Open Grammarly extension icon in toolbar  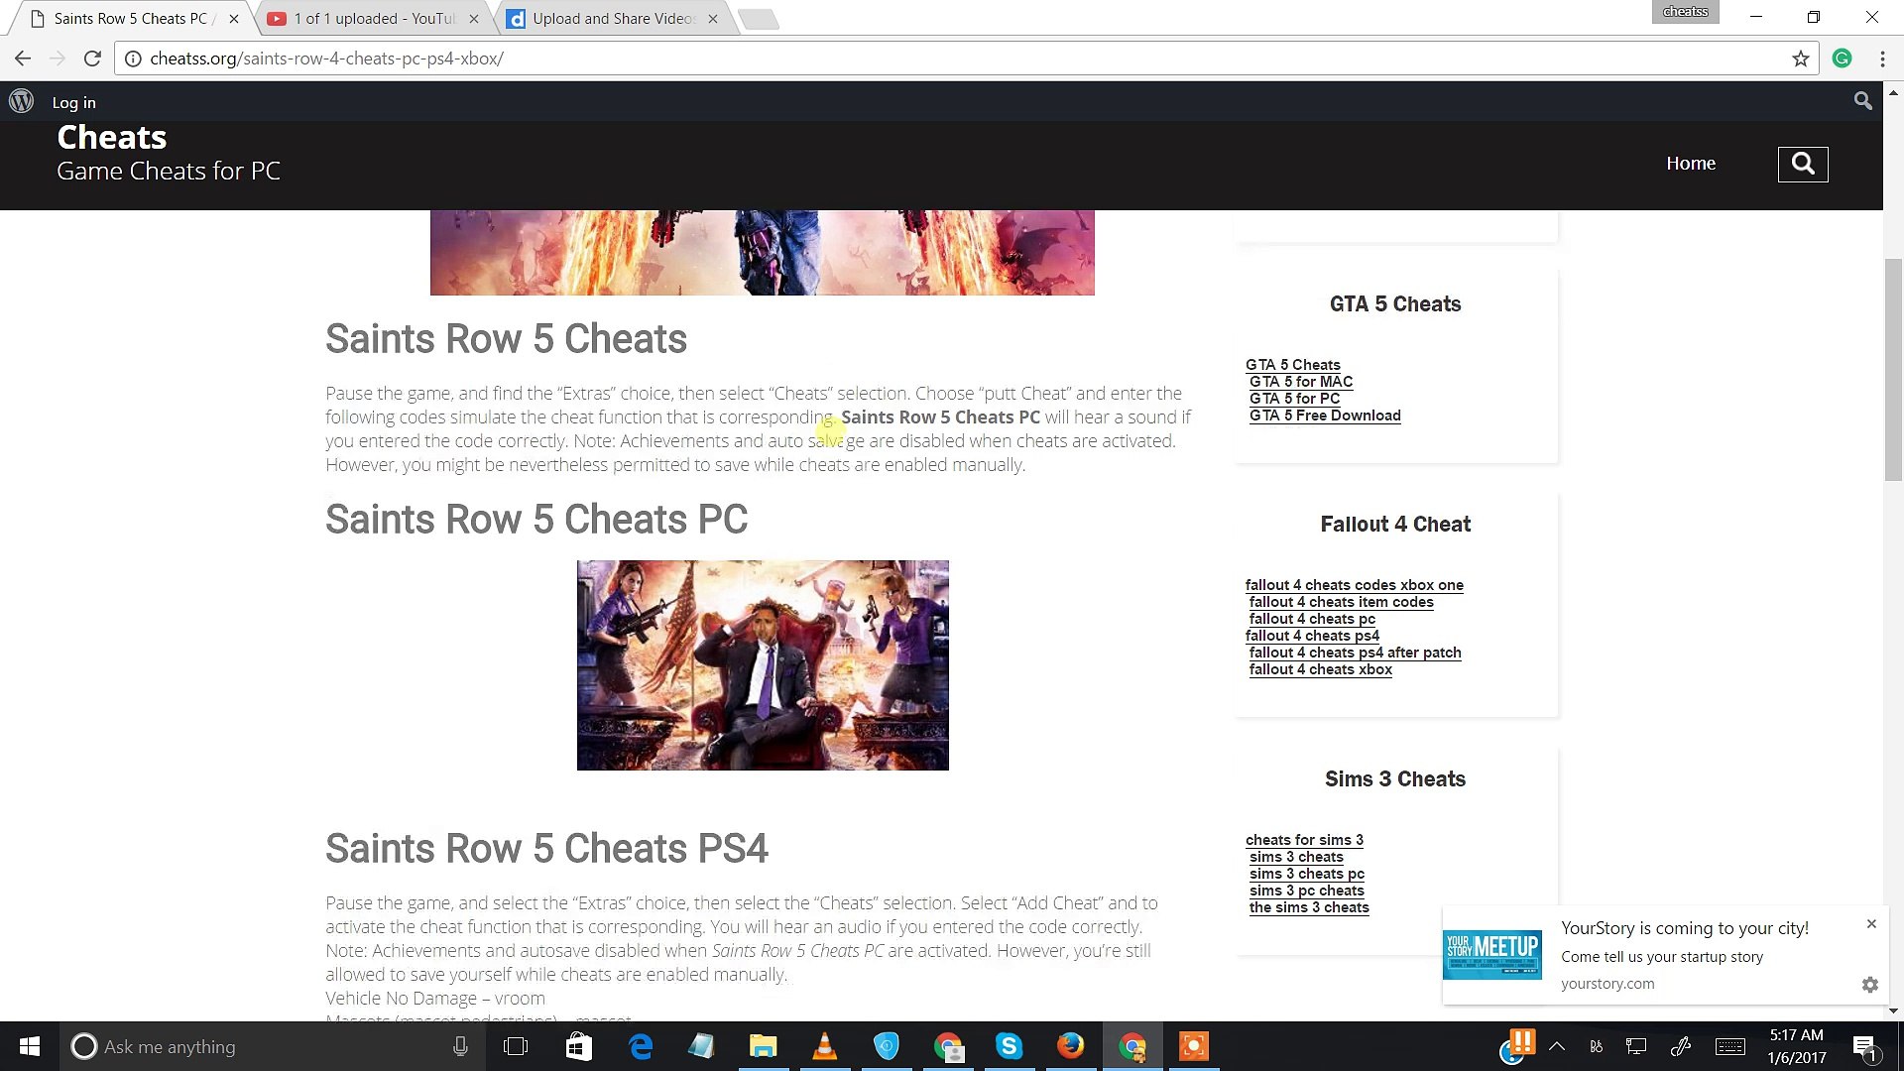click(x=1842, y=59)
